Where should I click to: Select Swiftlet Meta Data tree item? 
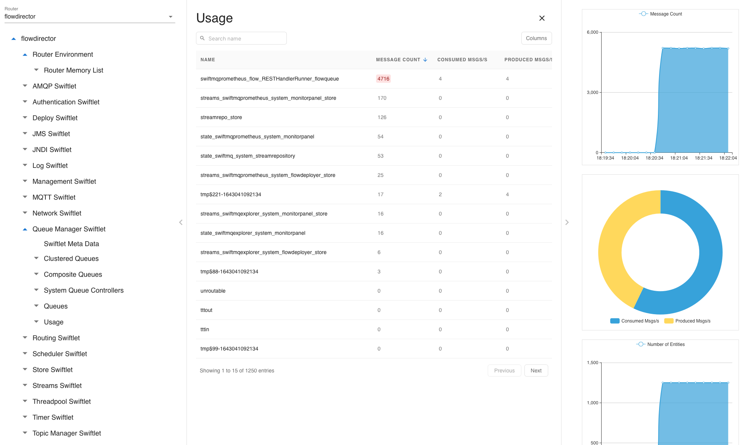[71, 244]
